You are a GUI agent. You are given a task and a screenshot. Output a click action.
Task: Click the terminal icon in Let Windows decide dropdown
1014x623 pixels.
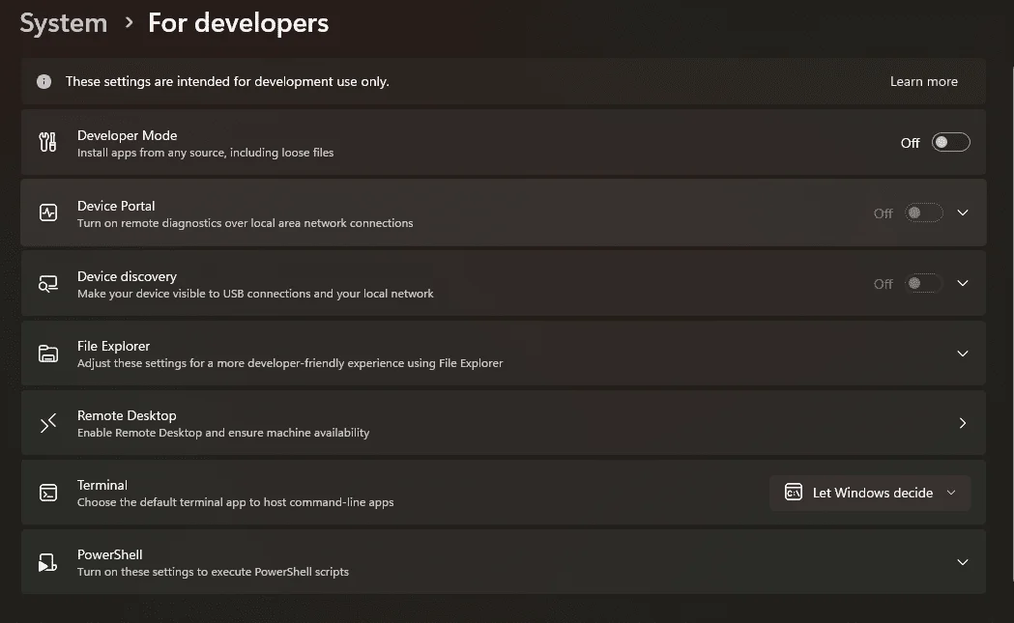click(794, 493)
